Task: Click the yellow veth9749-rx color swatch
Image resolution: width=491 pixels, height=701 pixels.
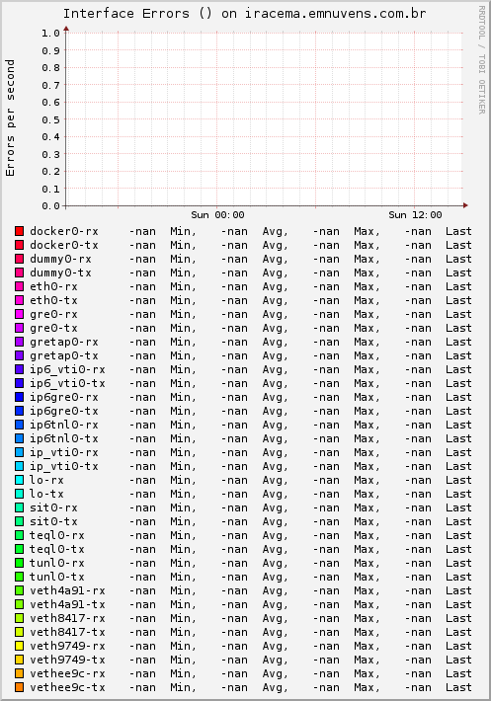Action: pos(19,646)
